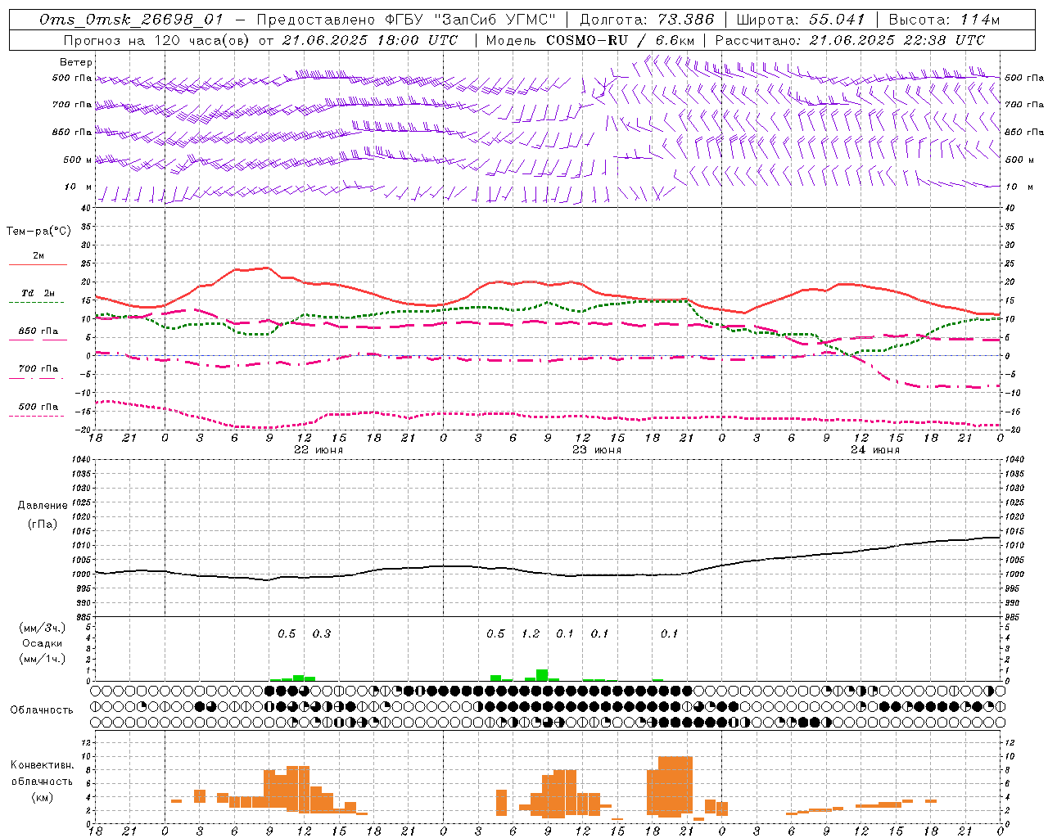Image resolution: width=1048 pixels, height=838 pixels.
Task: Click the 500 гПа temperature legend entry
Action: pyautogui.click(x=38, y=407)
